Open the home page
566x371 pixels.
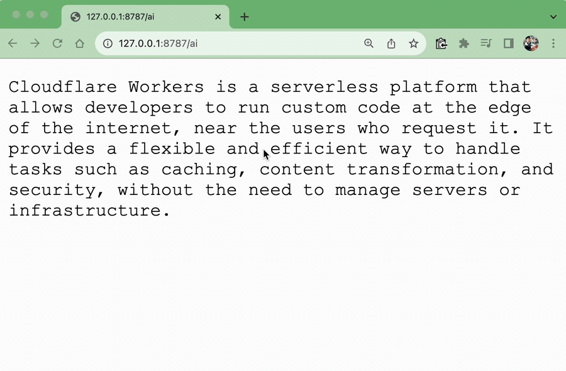click(x=80, y=43)
